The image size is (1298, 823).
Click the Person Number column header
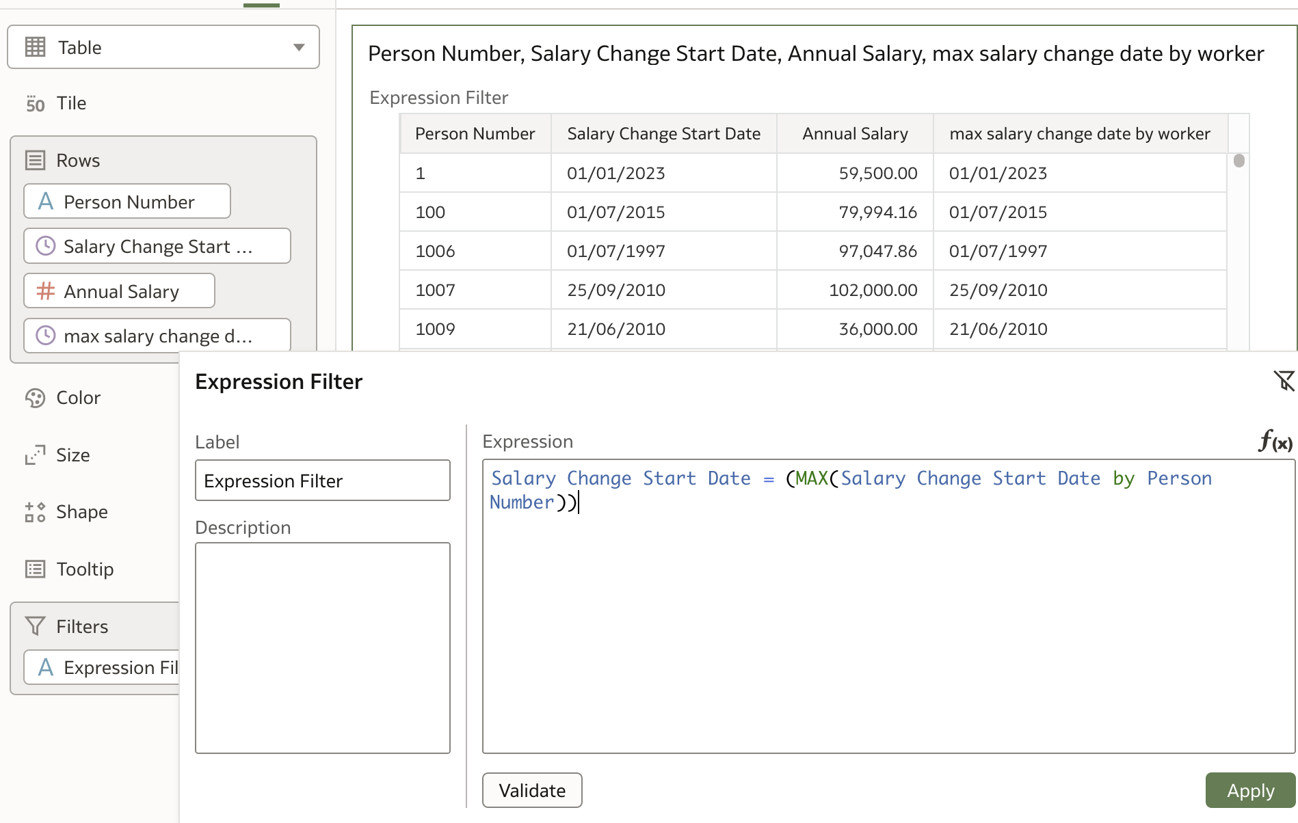[475, 134]
